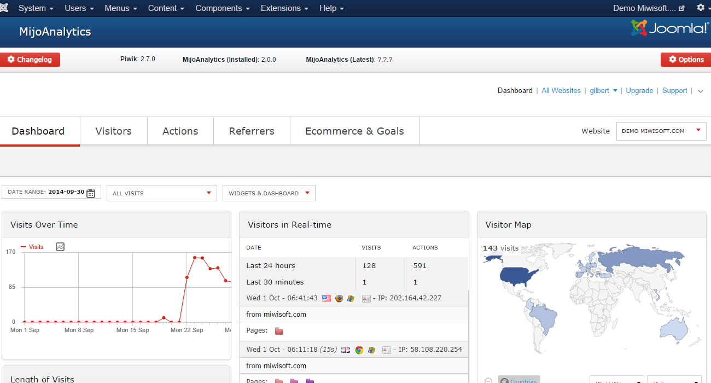711x383 pixels.
Task: Click the Piwik: 2.7.0 version text
Action: point(138,59)
